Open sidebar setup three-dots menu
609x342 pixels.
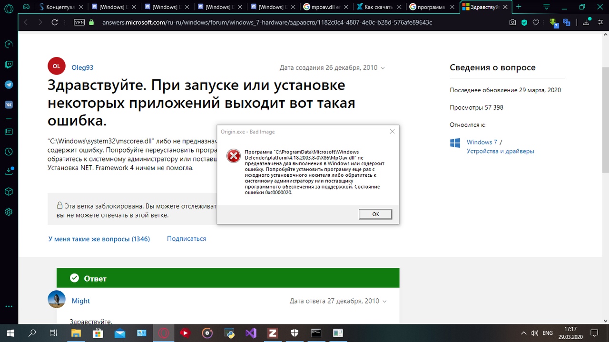9,306
